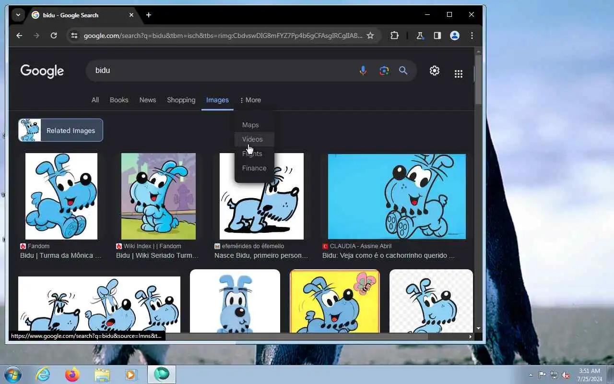The image size is (614, 384).
Task: Open the Bidu plush toy image
Action: click(x=235, y=301)
